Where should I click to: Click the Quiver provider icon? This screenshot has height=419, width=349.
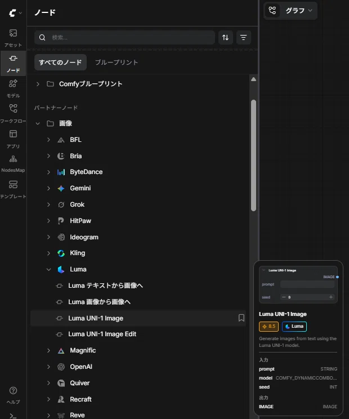point(61,383)
